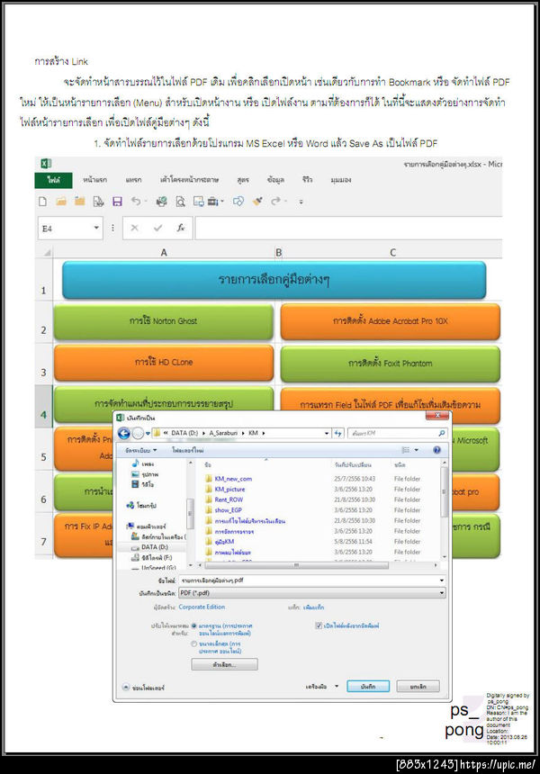Switch to the ข้อมูล Data tab
Screen dimensions: 540x774
click(x=275, y=180)
